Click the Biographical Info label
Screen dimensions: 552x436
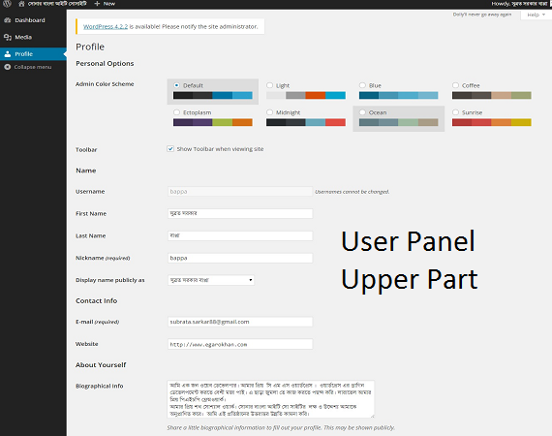pos(100,386)
